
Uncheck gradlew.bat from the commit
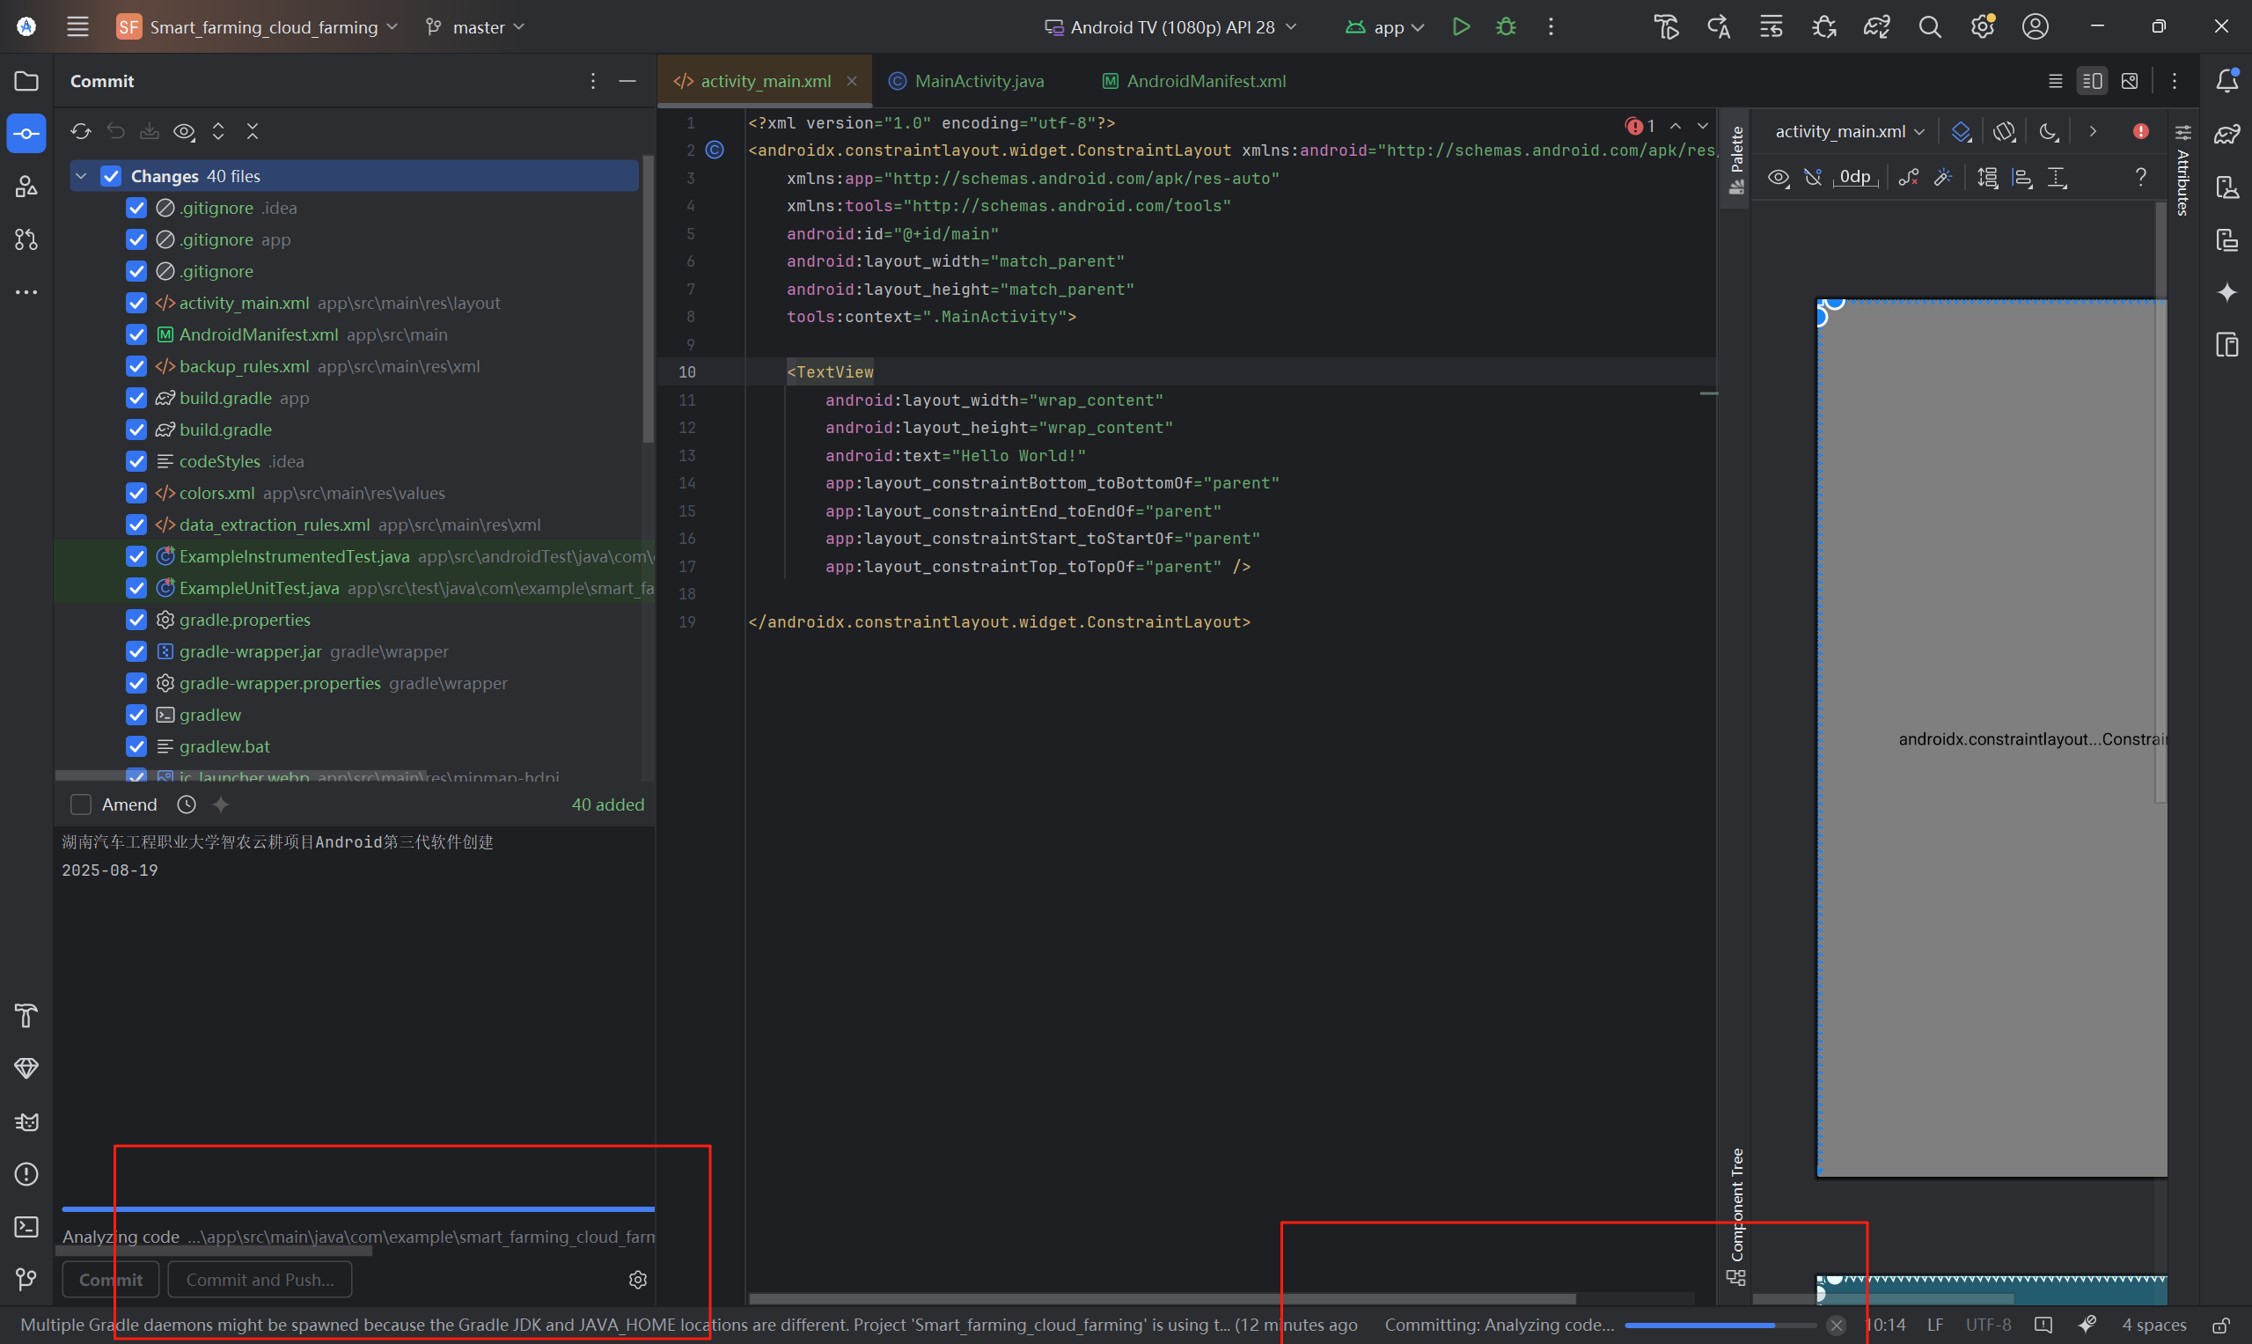(x=136, y=746)
